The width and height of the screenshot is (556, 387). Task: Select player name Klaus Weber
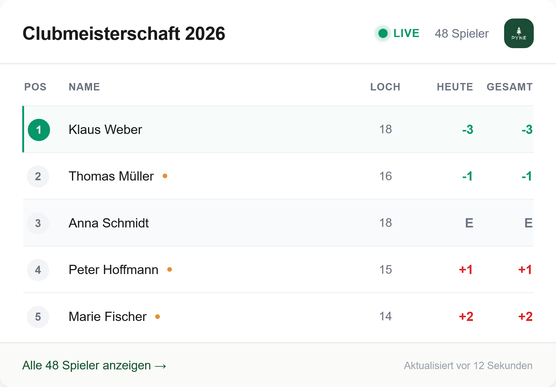pyautogui.click(x=105, y=130)
